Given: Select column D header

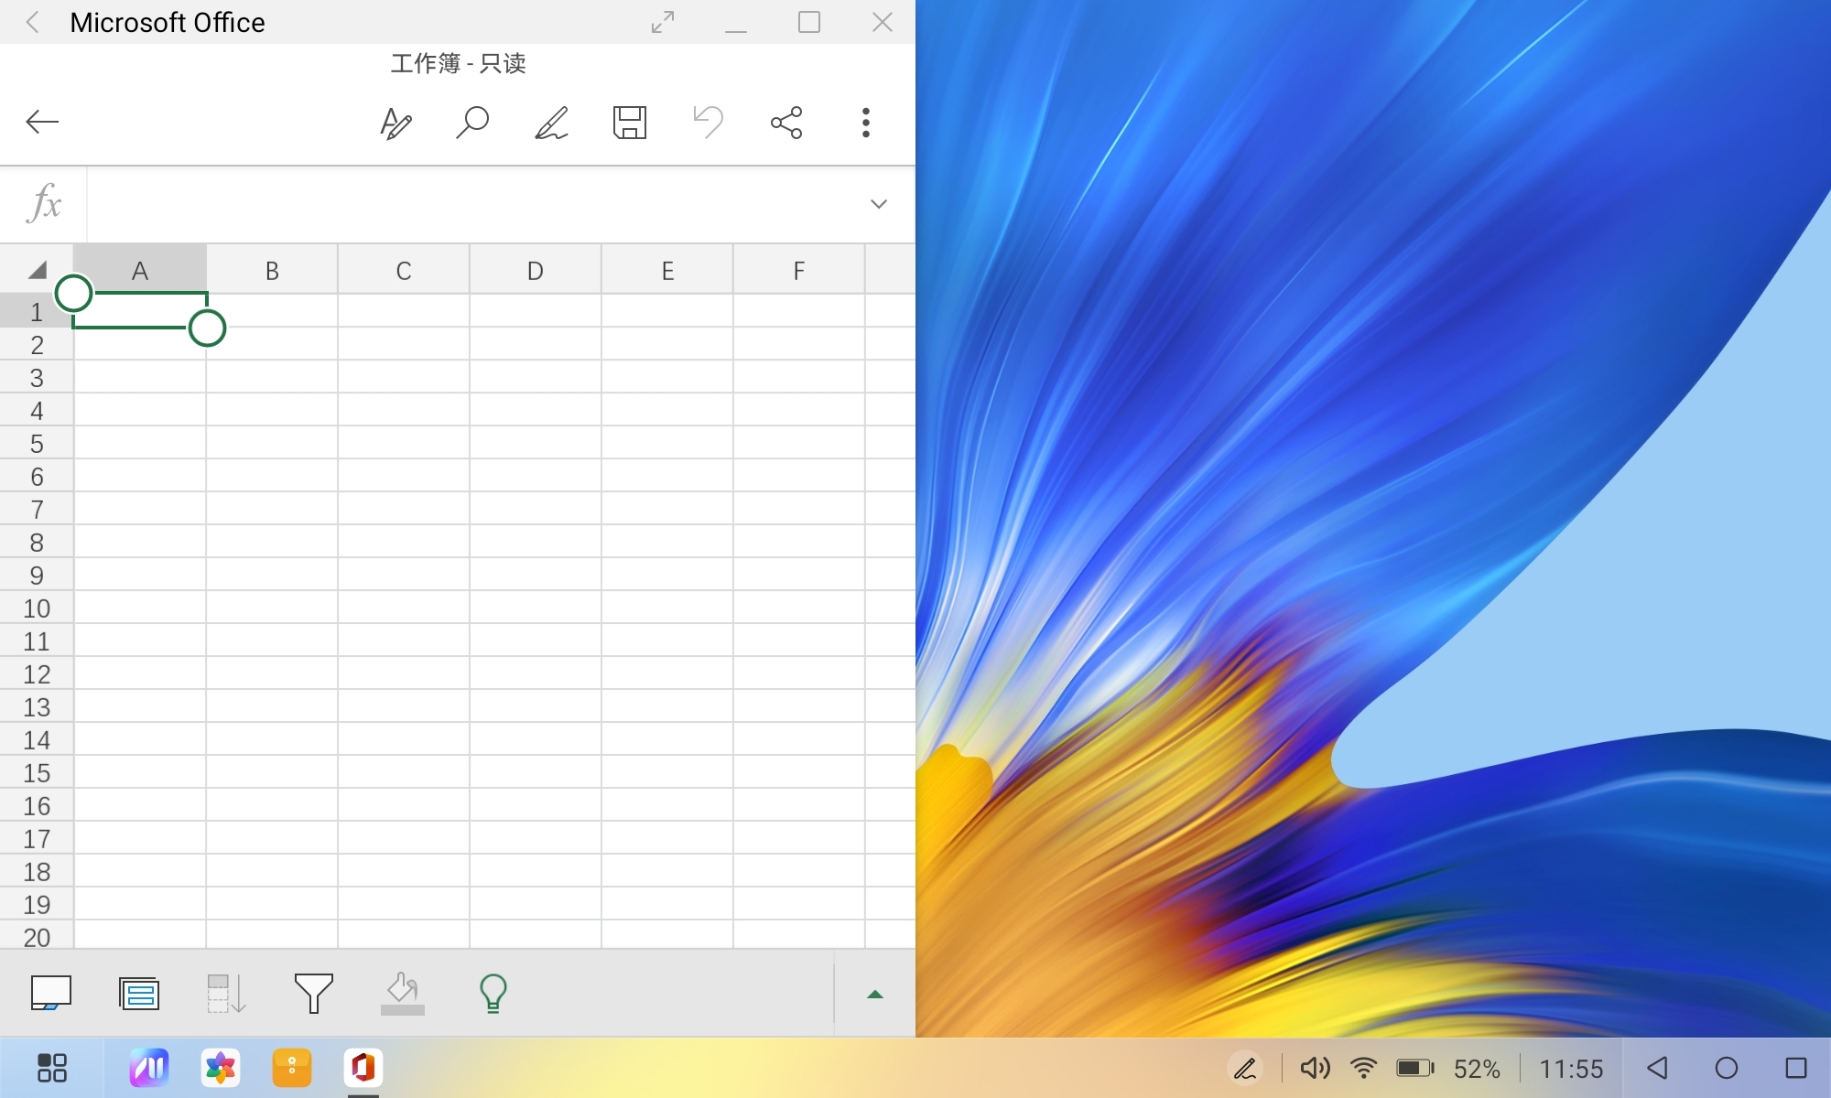Looking at the screenshot, I should (536, 270).
